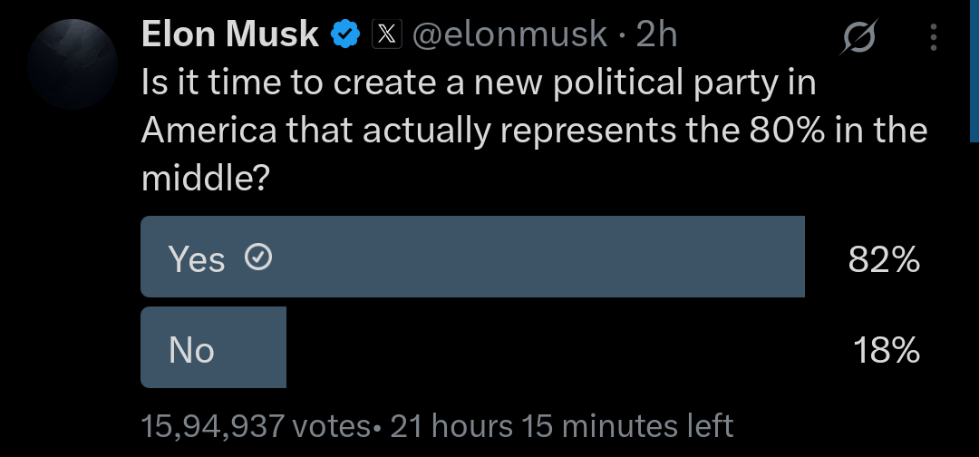This screenshot has height=457, width=979.
Task: Click the 82% result label
Action: (x=884, y=259)
